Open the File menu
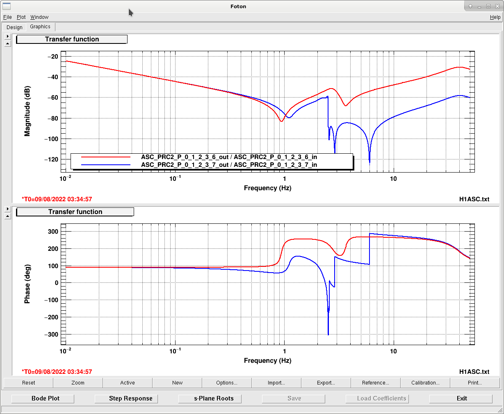504x414 pixels. tap(7, 17)
